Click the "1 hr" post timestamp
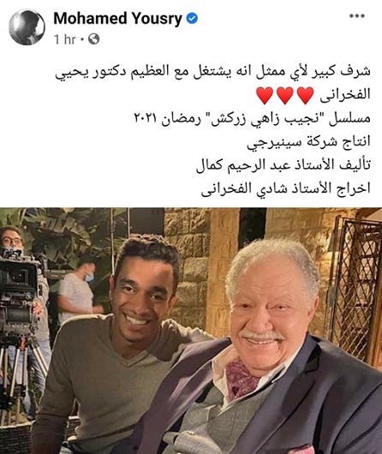 coord(65,39)
